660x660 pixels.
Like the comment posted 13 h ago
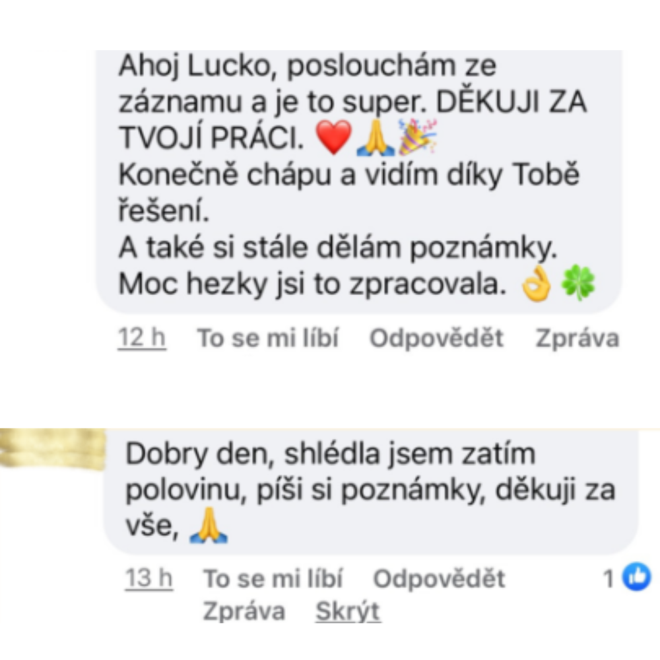(273, 578)
